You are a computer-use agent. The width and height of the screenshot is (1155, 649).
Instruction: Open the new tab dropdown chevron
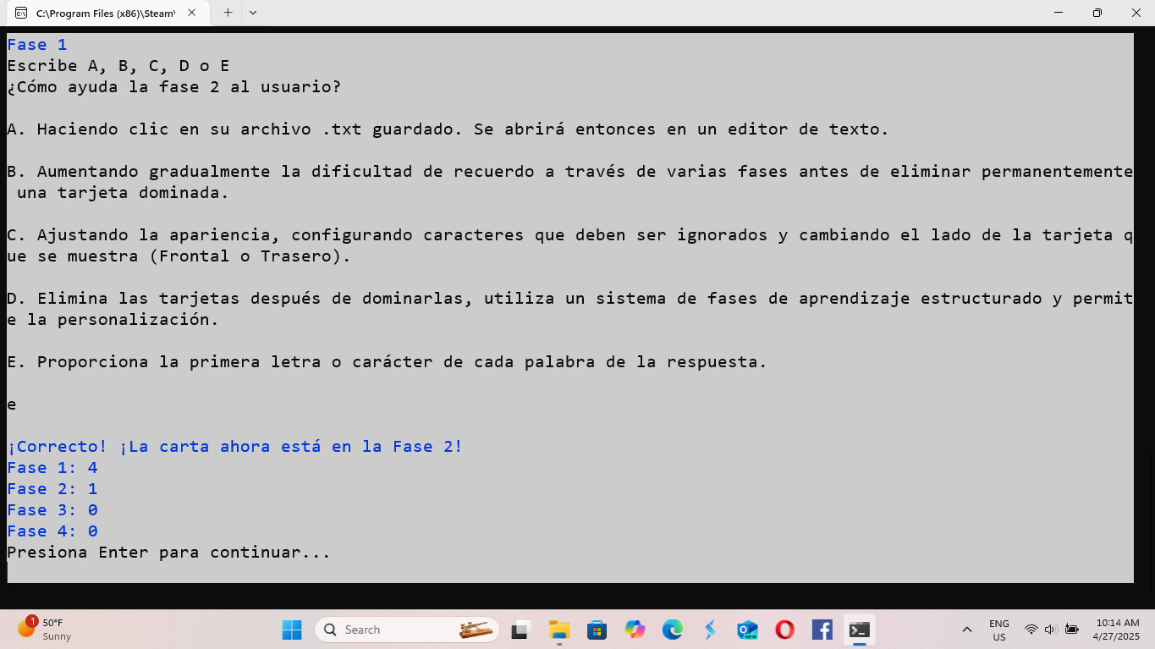(253, 13)
